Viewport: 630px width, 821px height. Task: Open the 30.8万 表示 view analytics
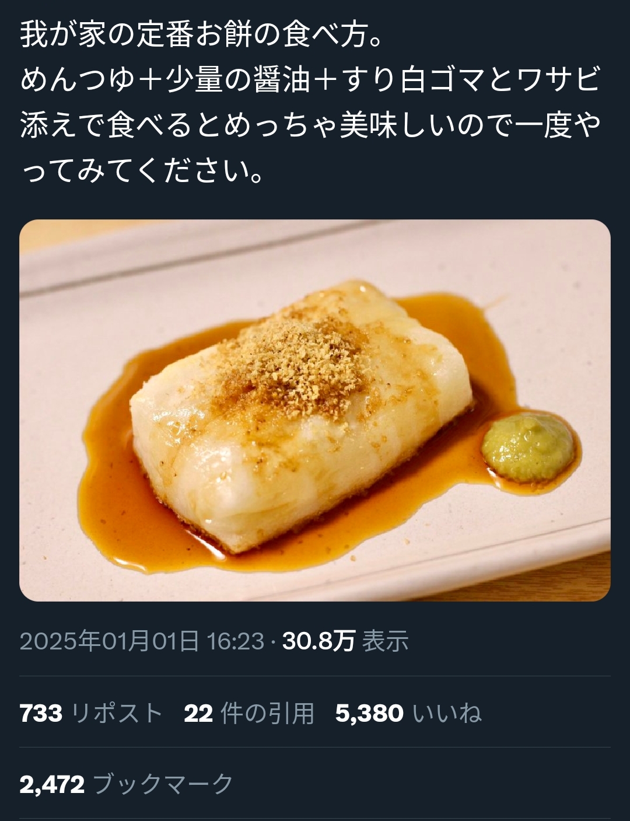(345, 641)
